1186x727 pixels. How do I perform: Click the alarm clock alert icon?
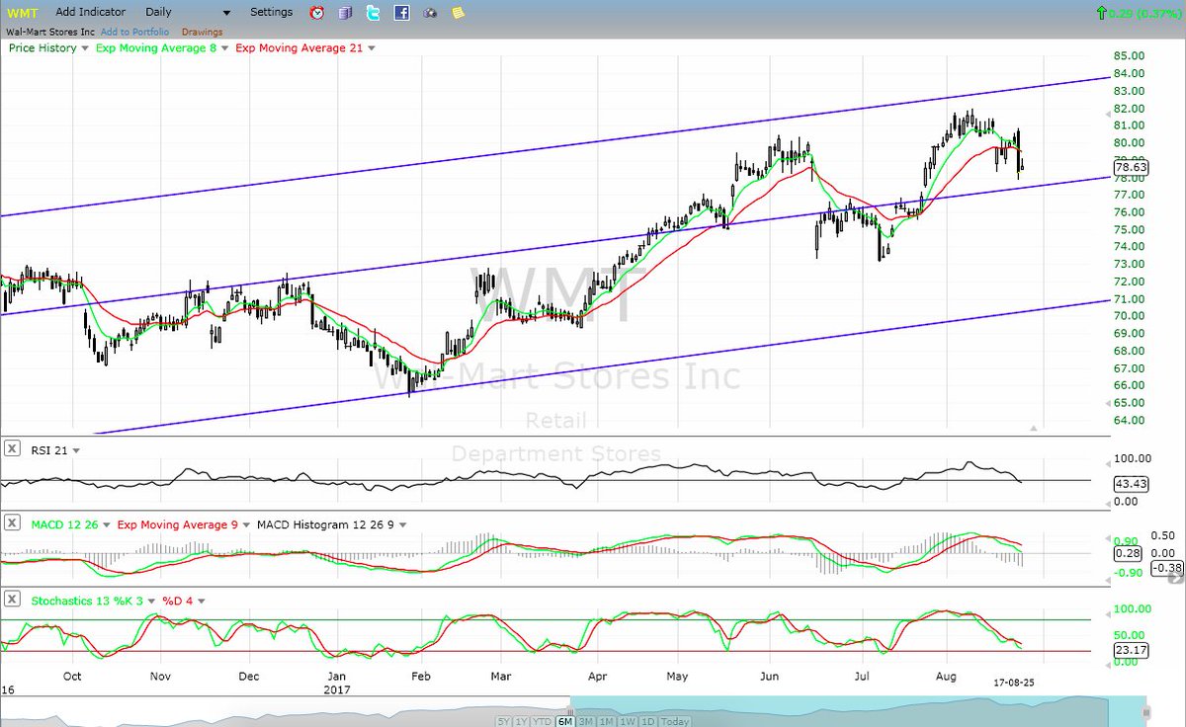(x=316, y=13)
